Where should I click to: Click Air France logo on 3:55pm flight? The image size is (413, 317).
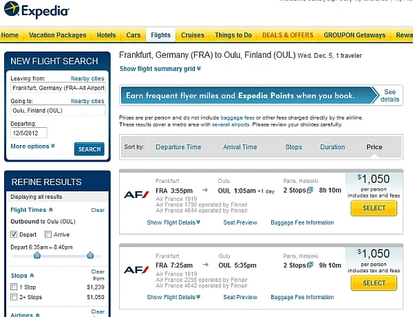[x=136, y=195]
